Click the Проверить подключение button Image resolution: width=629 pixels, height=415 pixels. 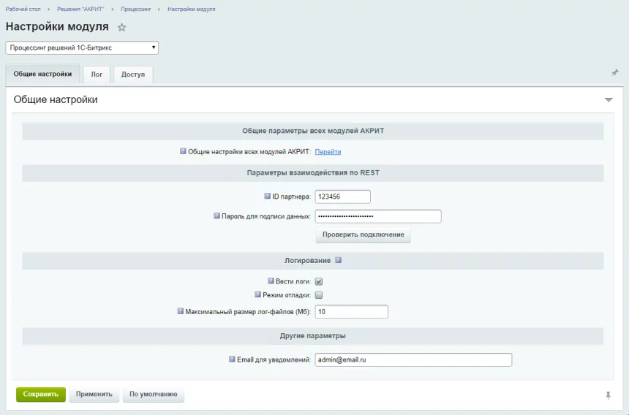pos(363,235)
